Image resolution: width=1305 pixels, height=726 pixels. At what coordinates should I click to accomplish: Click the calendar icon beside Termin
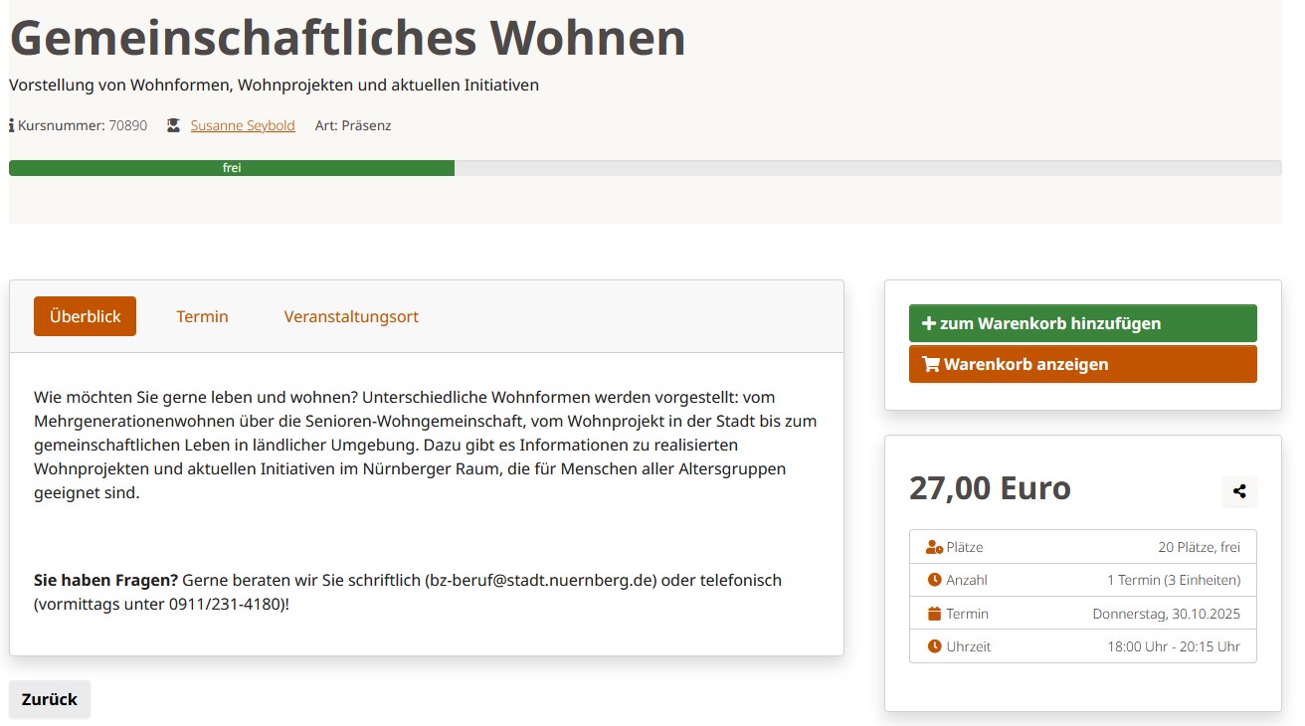(x=934, y=614)
